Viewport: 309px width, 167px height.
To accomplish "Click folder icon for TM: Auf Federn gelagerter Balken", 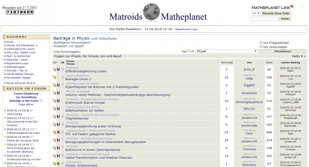I will point(54,132).
